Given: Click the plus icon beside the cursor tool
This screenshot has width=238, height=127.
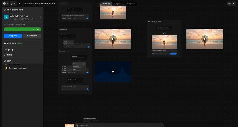Looking at the screenshot, I should click(19, 4).
